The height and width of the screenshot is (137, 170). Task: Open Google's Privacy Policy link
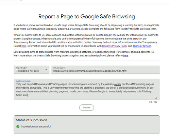[x=115, y=46]
